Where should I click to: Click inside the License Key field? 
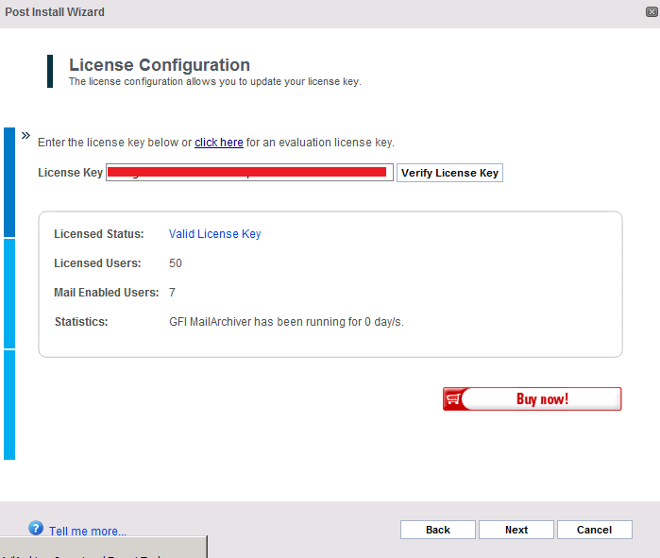click(x=249, y=173)
